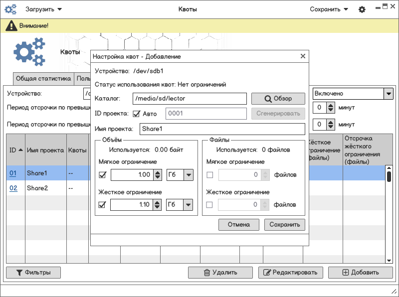Close the quota settings dialog with X
This screenshot has width=399, height=297.
coord(303,57)
